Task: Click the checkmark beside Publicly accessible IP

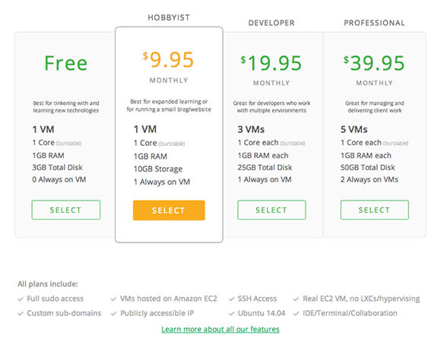Action: 113,314
